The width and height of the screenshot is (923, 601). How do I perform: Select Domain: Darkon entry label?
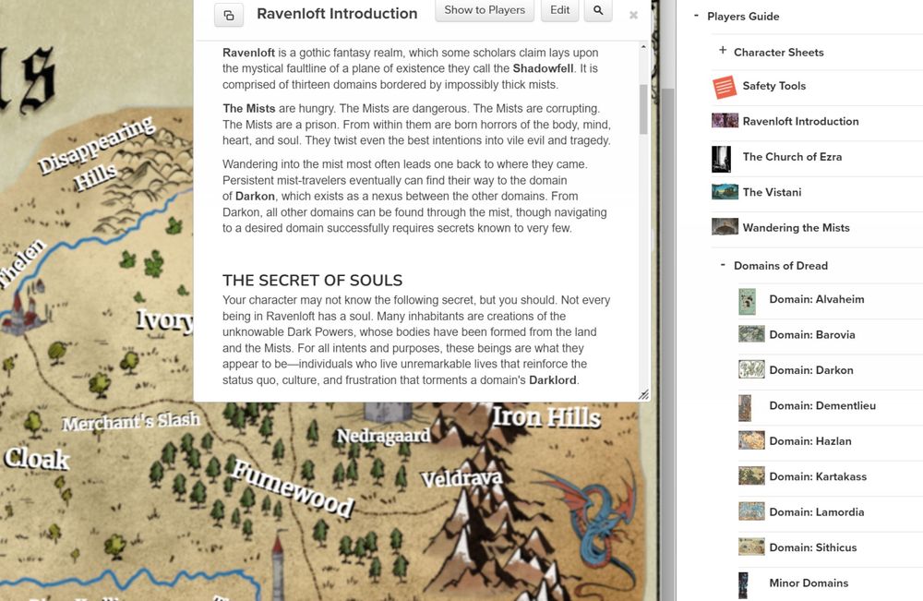click(811, 370)
